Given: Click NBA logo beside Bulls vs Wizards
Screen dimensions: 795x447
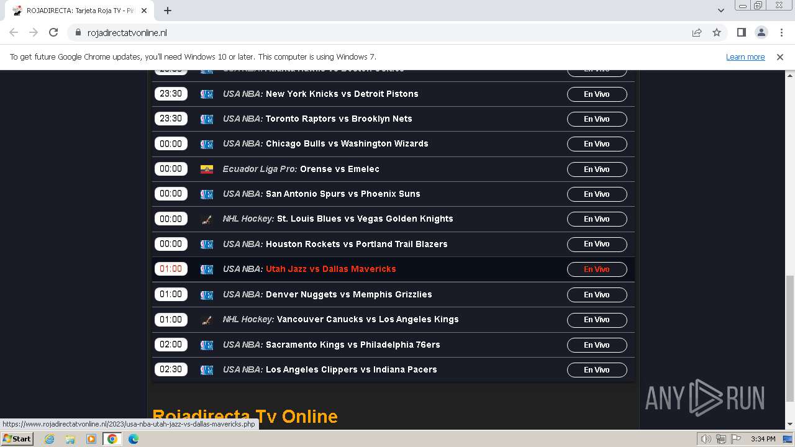Looking at the screenshot, I should pos(207,144).
